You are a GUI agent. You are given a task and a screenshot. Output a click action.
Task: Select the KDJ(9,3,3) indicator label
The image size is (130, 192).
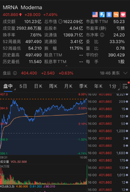7,186
